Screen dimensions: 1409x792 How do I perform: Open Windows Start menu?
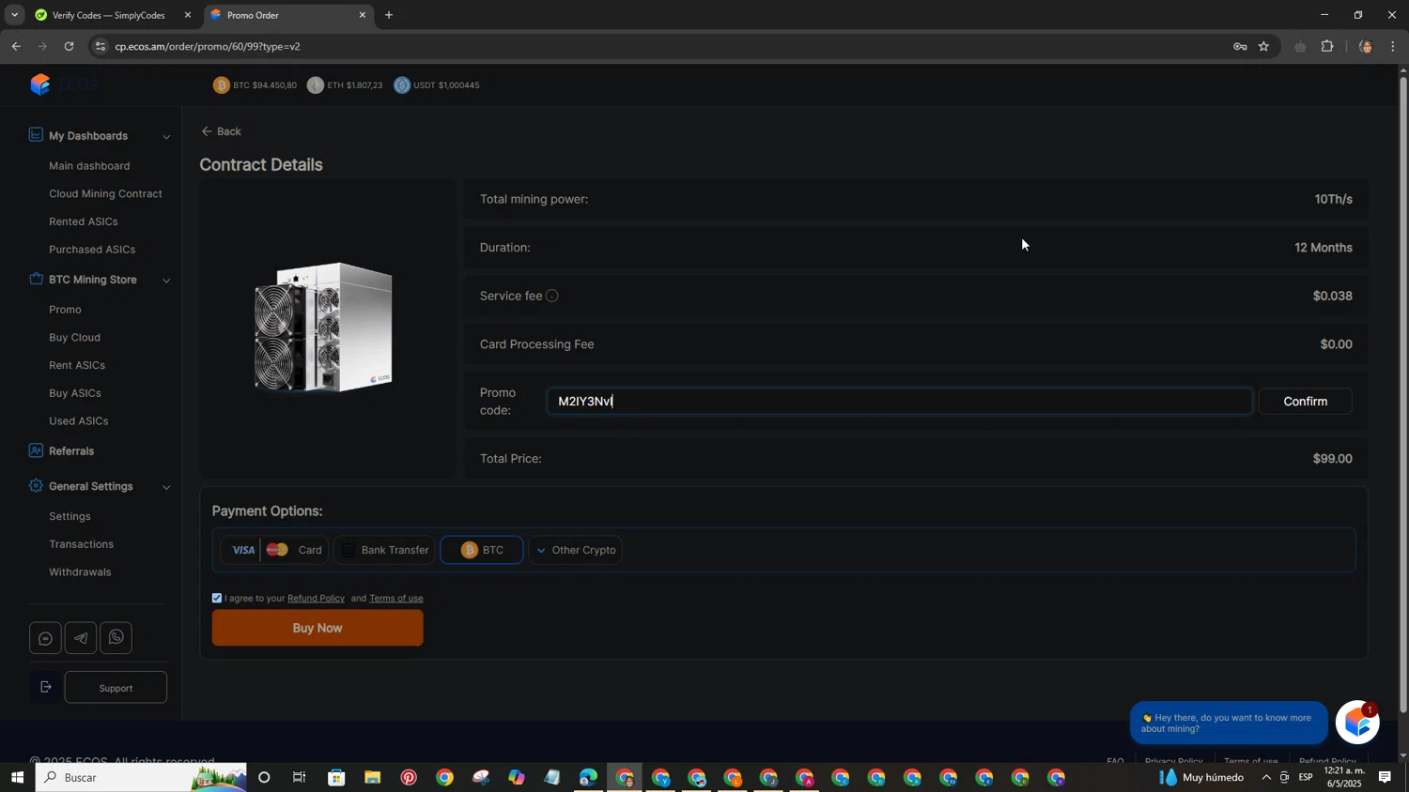pyautogui.click(x=17, y=777)
